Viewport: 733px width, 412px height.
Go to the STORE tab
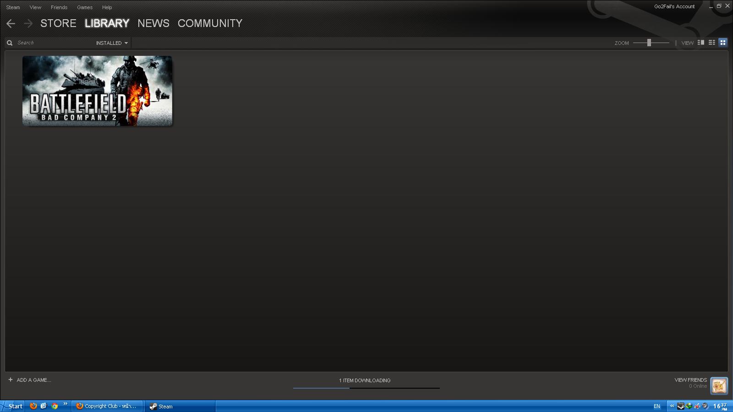point(58,23)
